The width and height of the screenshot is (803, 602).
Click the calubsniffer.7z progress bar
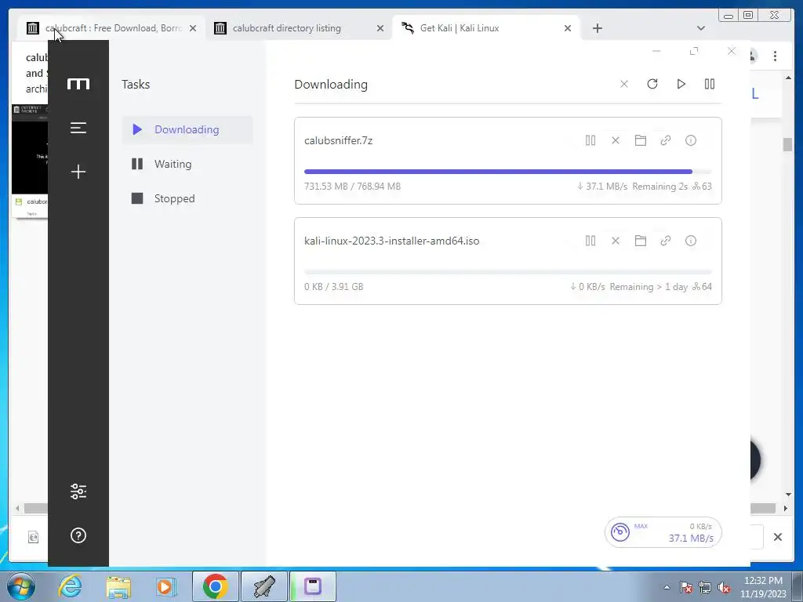coord(508,172)
